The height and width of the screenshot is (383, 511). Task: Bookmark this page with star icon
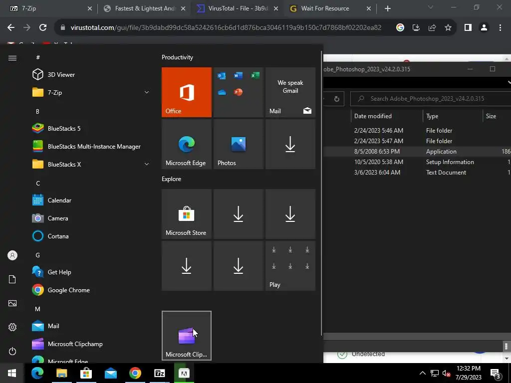click(x=448, y=28)
